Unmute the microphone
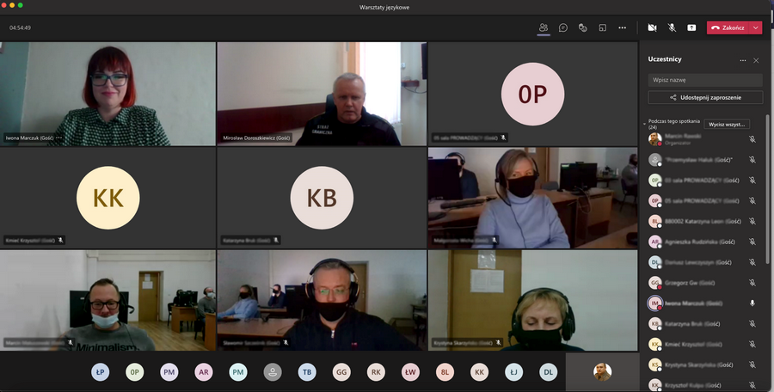The width and height of the screenshot is (774, 392). 672,28
